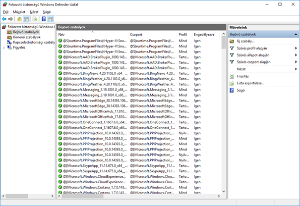
Task: Click the Új szabály icon in Műveletek
Action: 232,41
